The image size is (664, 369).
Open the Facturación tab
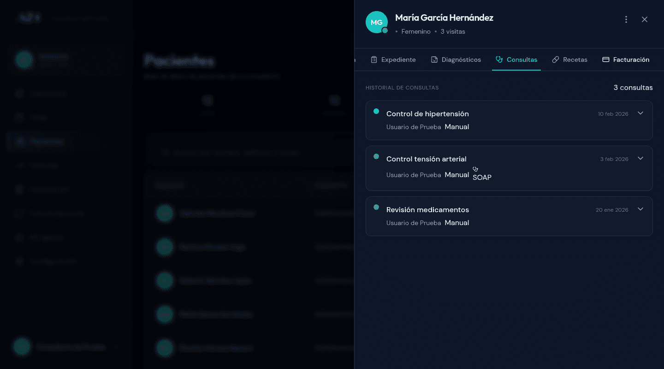[x=626, y=60]
